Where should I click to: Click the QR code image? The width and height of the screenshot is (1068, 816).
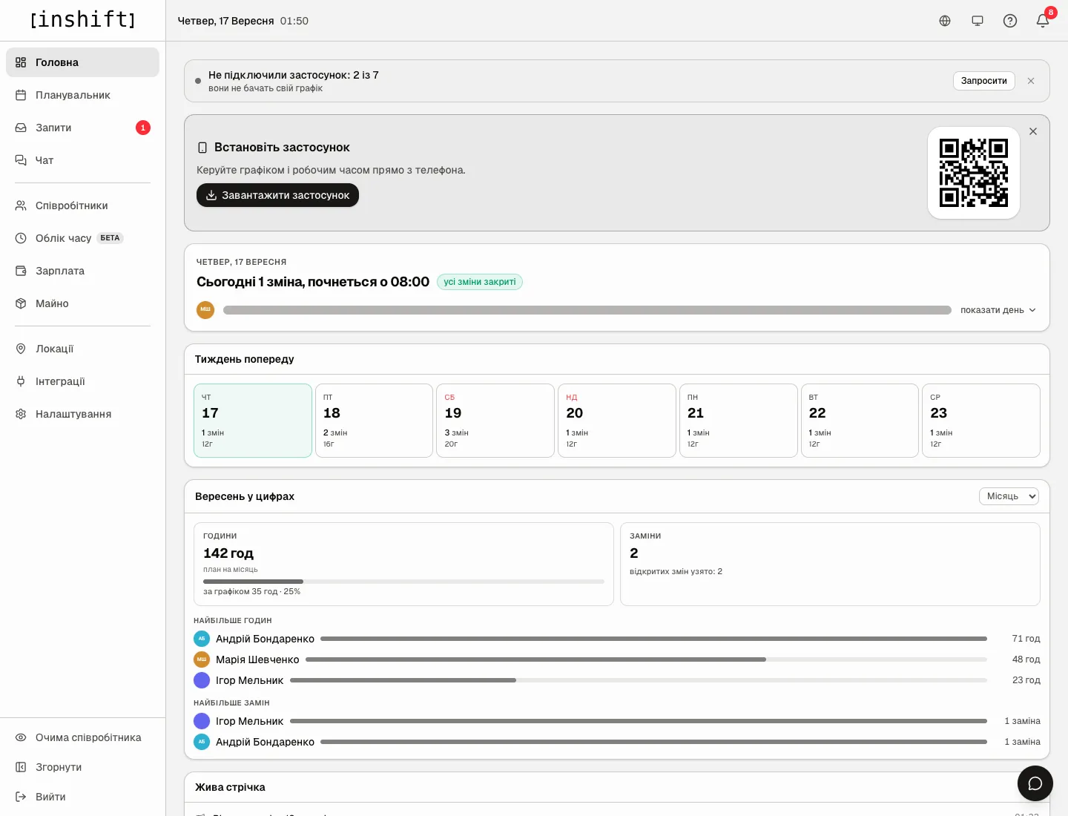pyautogui.click(x=974, y=173)
